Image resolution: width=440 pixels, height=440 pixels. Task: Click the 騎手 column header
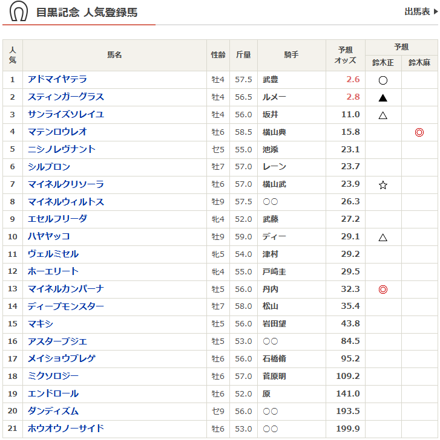291,55
